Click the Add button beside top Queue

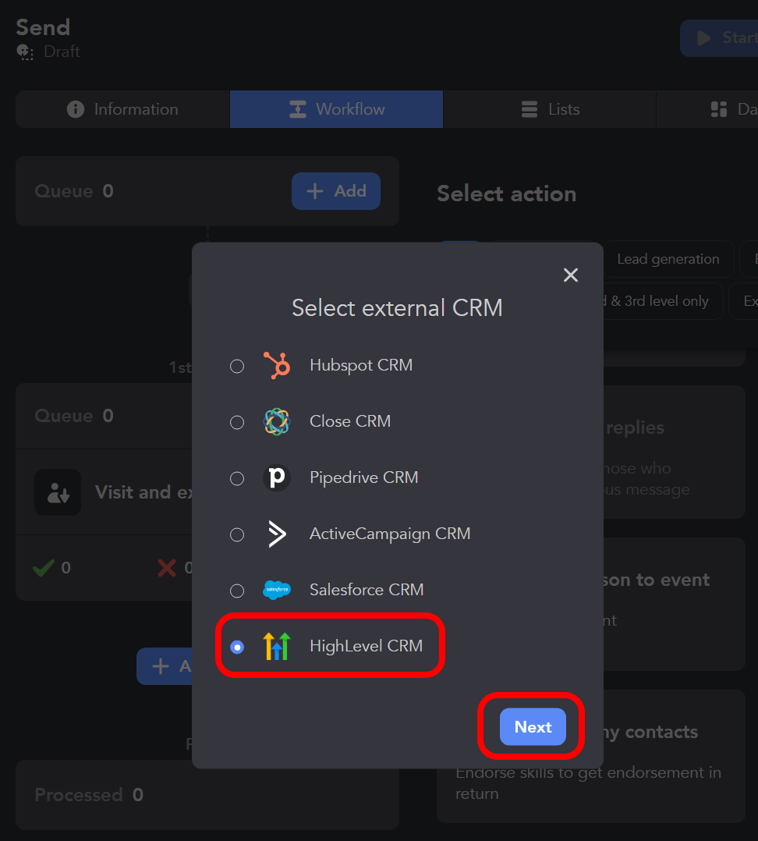click(336, 191)
